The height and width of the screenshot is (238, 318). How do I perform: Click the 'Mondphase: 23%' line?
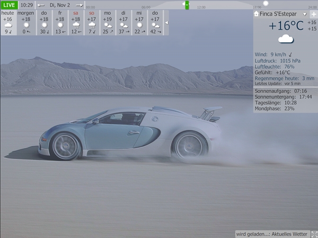[x=275, y=108]
